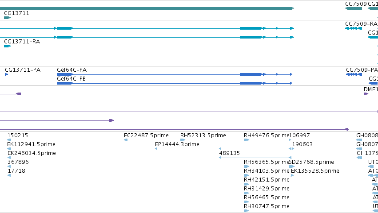Select the RH30747.5prime EST marker

click(247, 211)
